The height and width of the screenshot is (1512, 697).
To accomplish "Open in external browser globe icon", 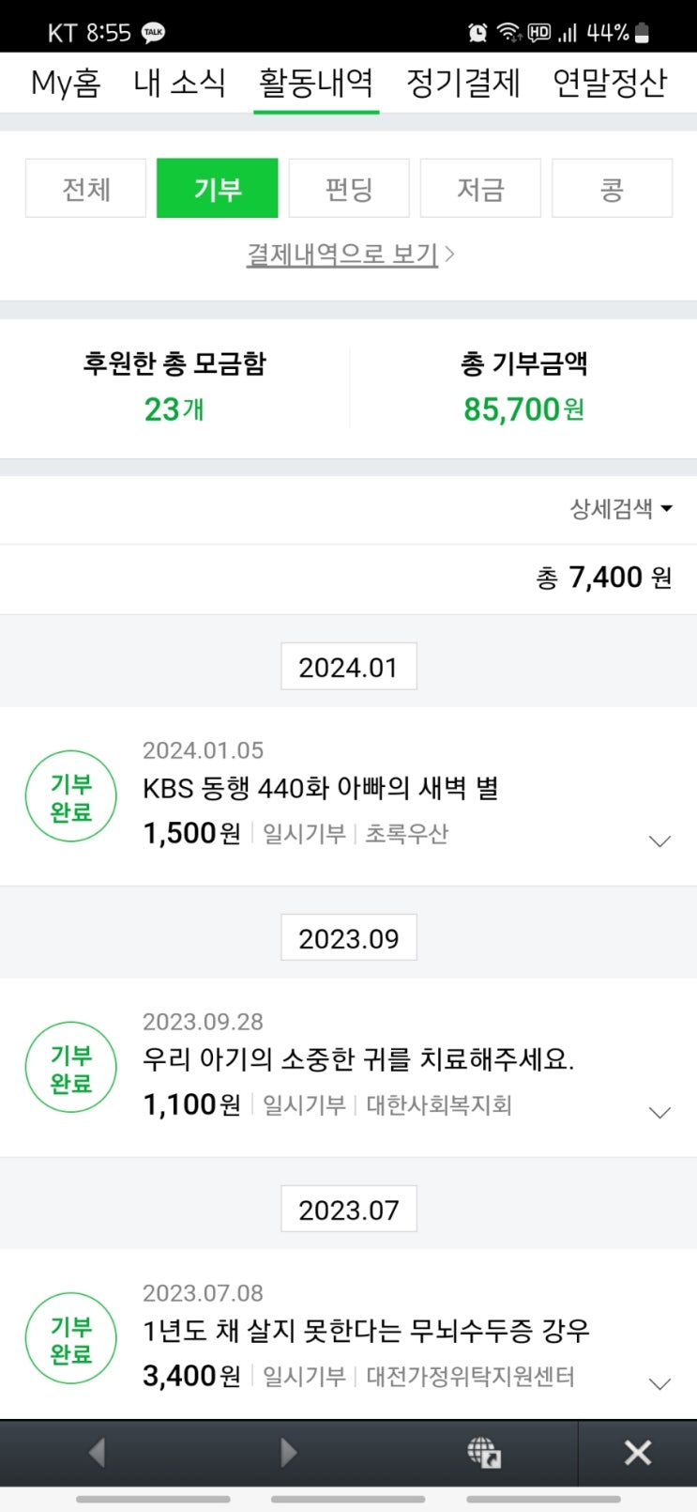I will pos(484,1453).
